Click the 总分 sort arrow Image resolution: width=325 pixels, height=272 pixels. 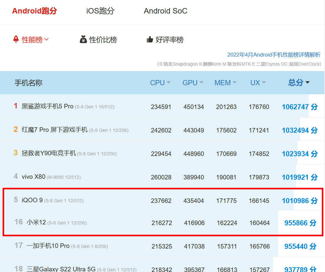(x=308, y=82)
